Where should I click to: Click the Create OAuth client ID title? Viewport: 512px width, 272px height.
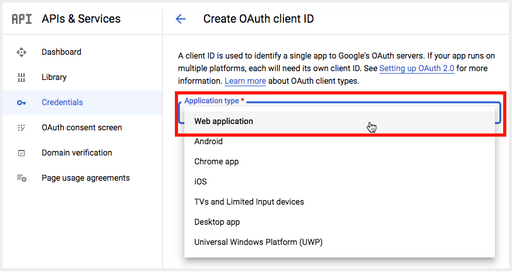259,19
